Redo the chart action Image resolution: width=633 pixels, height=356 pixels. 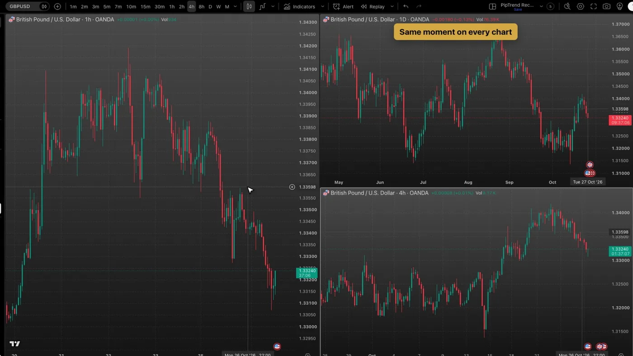click(x=419, y=6)
